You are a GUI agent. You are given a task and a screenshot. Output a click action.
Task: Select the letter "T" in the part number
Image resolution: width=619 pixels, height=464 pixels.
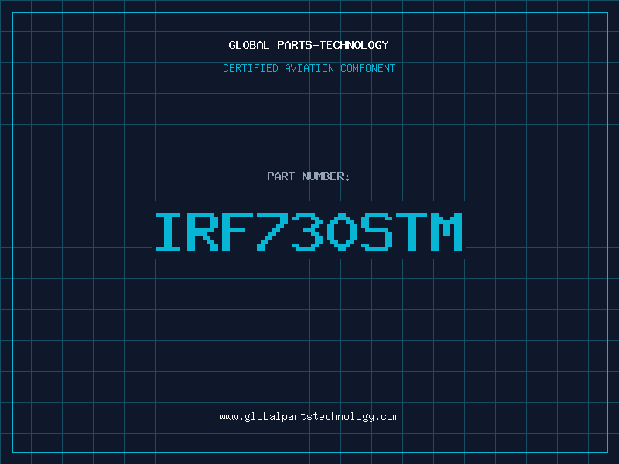[x=412, y=232]
